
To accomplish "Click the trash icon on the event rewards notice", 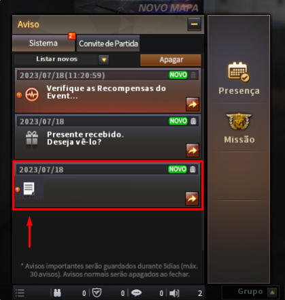I will 193,75.
